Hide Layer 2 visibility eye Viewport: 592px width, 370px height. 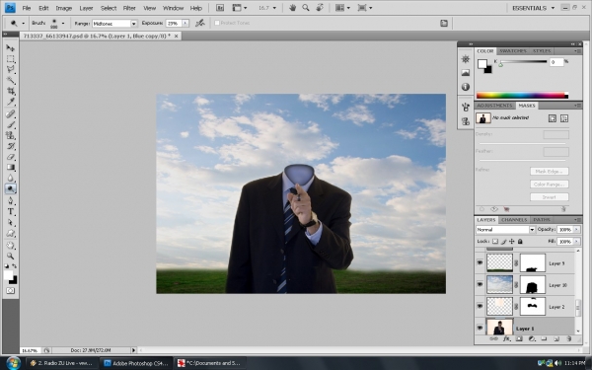tap(480, 306)
